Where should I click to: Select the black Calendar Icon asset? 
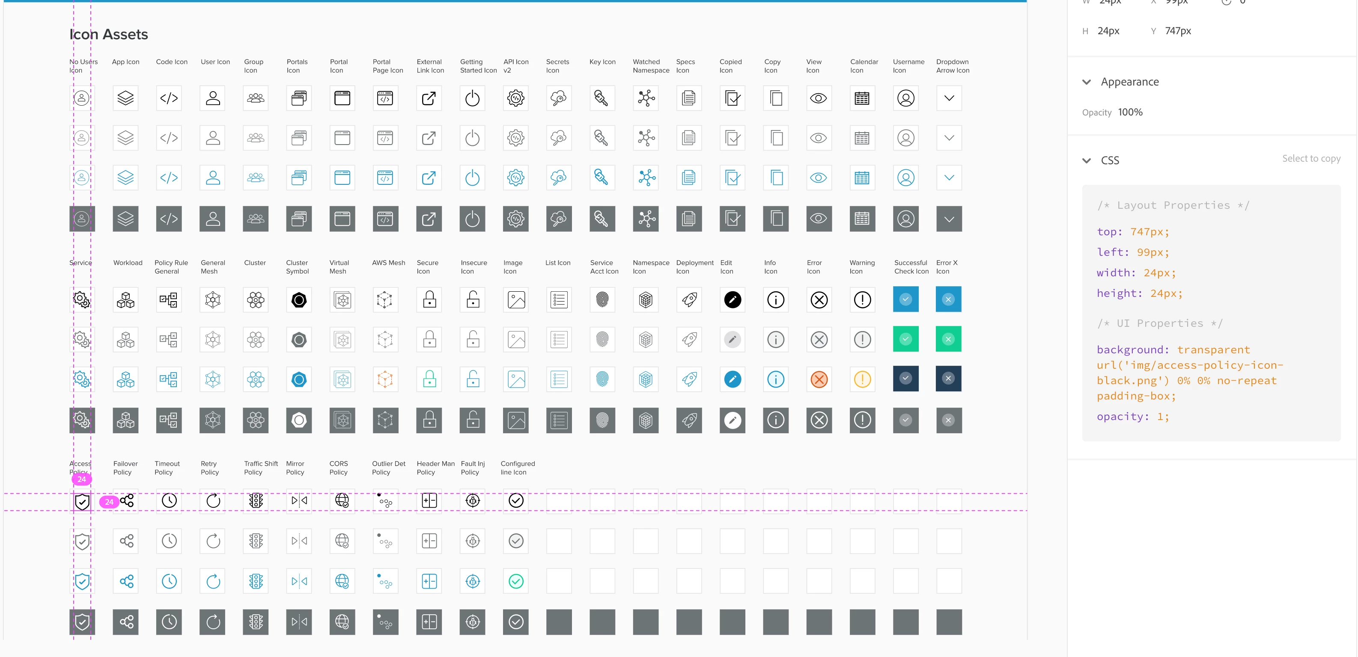[862, 98]
